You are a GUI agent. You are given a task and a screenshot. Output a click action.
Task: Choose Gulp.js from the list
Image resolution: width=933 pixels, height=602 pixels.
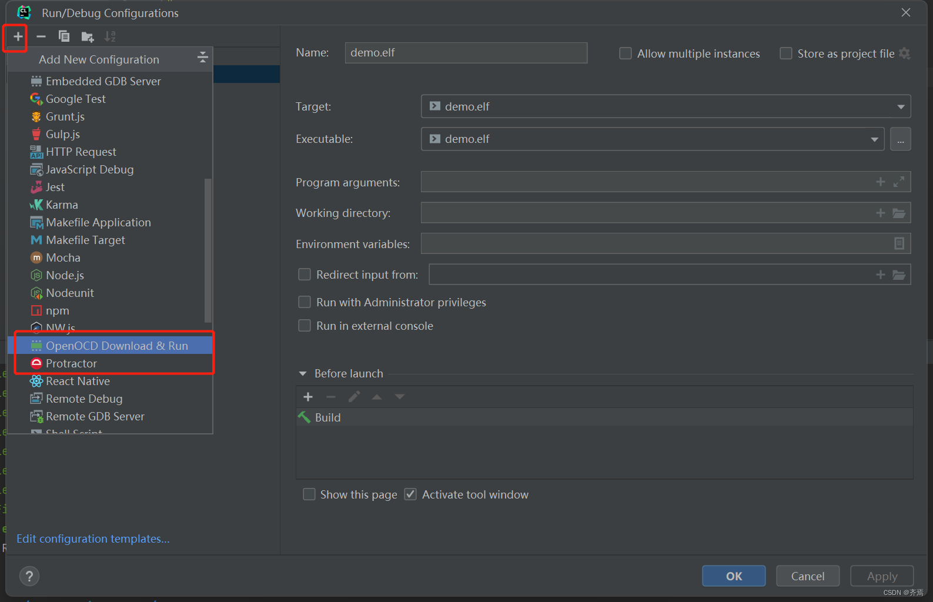pos(110,134)
